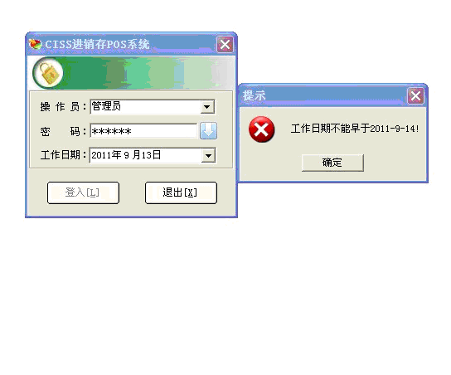This screenshot has width=451, height=375.
Task: Open the 工作日期 date picker arrow
Action: coord(208,156)
